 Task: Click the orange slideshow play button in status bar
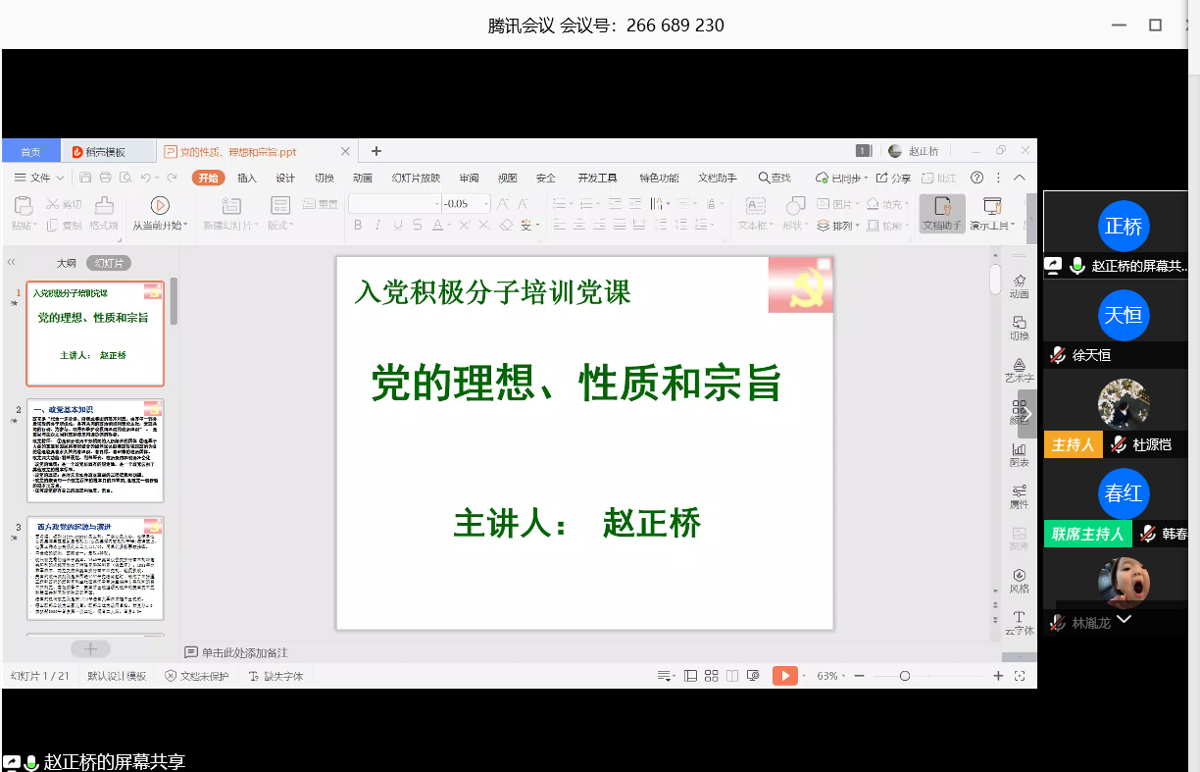[784, 676]
